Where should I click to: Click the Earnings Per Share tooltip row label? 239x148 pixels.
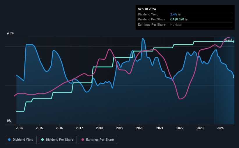click(x=152, y=24)
